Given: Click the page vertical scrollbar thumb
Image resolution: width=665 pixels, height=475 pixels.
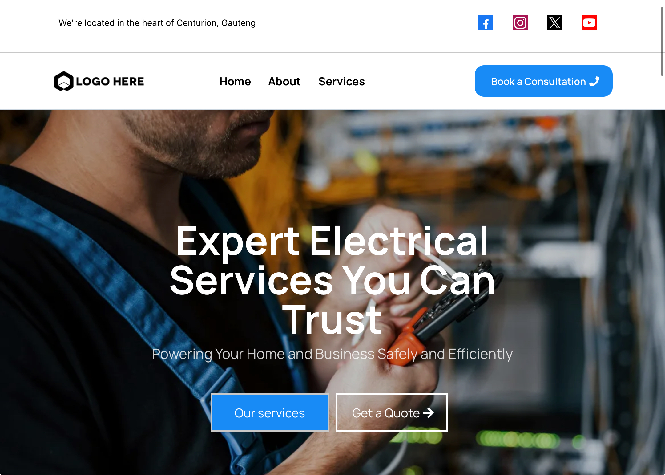Looking at the screenshot, I should point(662,41).
